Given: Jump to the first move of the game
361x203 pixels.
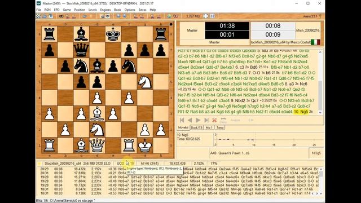Looking at the screenshot, I should tap(182, 120).
